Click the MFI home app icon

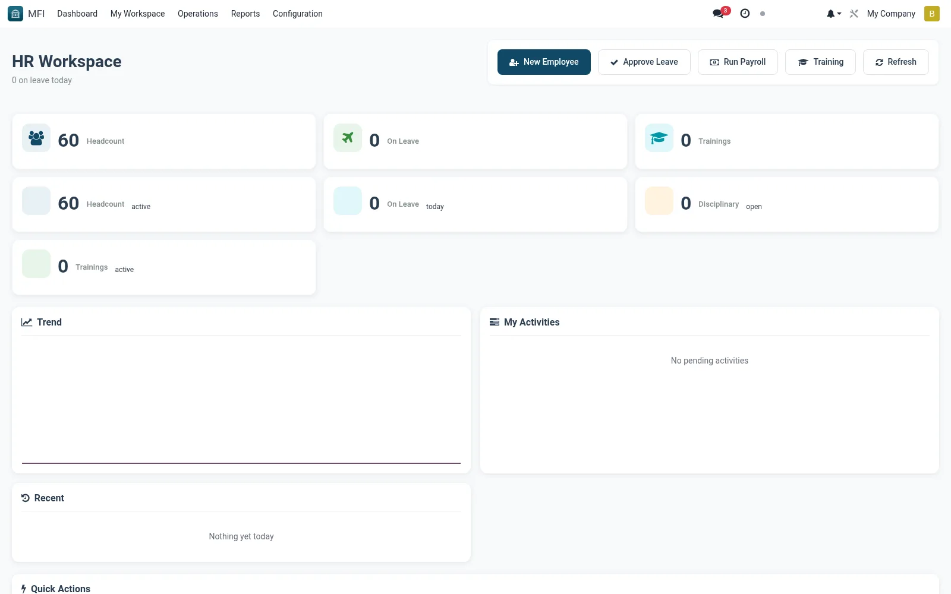point(15,14)
